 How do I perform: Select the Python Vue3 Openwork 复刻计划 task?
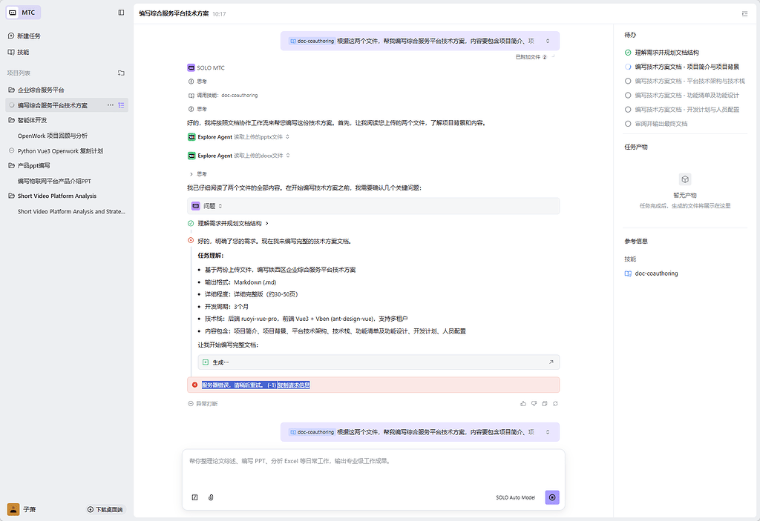tap(60, 151)
